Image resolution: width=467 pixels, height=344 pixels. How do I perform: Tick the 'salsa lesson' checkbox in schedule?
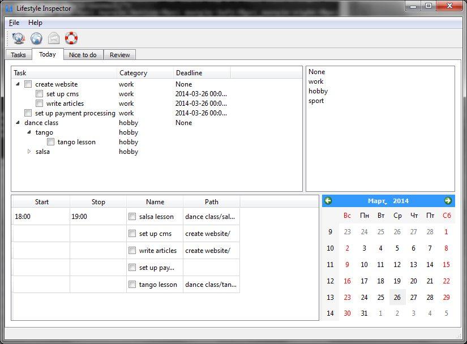click(132, 217)
